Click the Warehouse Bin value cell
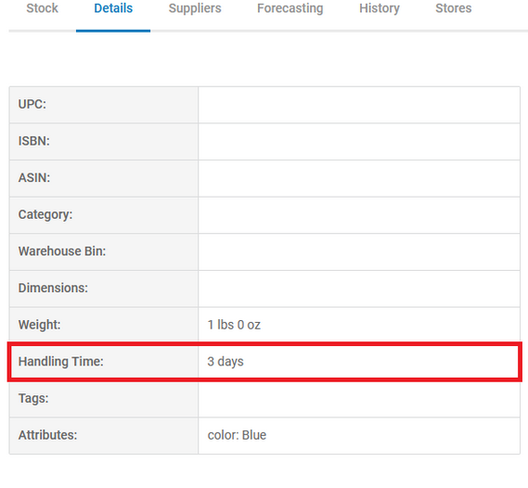 (359, 251)
